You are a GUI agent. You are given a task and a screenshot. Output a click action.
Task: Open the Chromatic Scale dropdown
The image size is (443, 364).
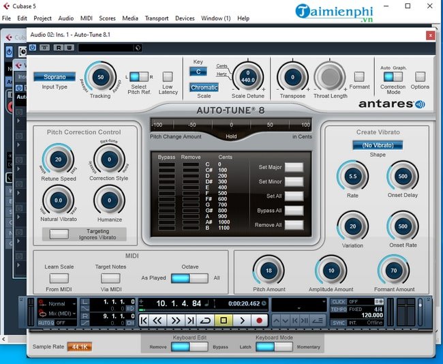click(x=204, y=87)
